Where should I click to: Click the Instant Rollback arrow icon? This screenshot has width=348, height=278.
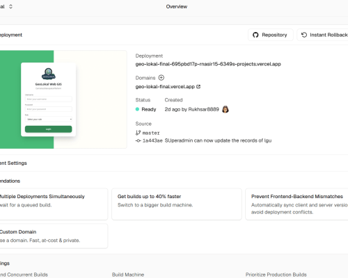[304, 35]
